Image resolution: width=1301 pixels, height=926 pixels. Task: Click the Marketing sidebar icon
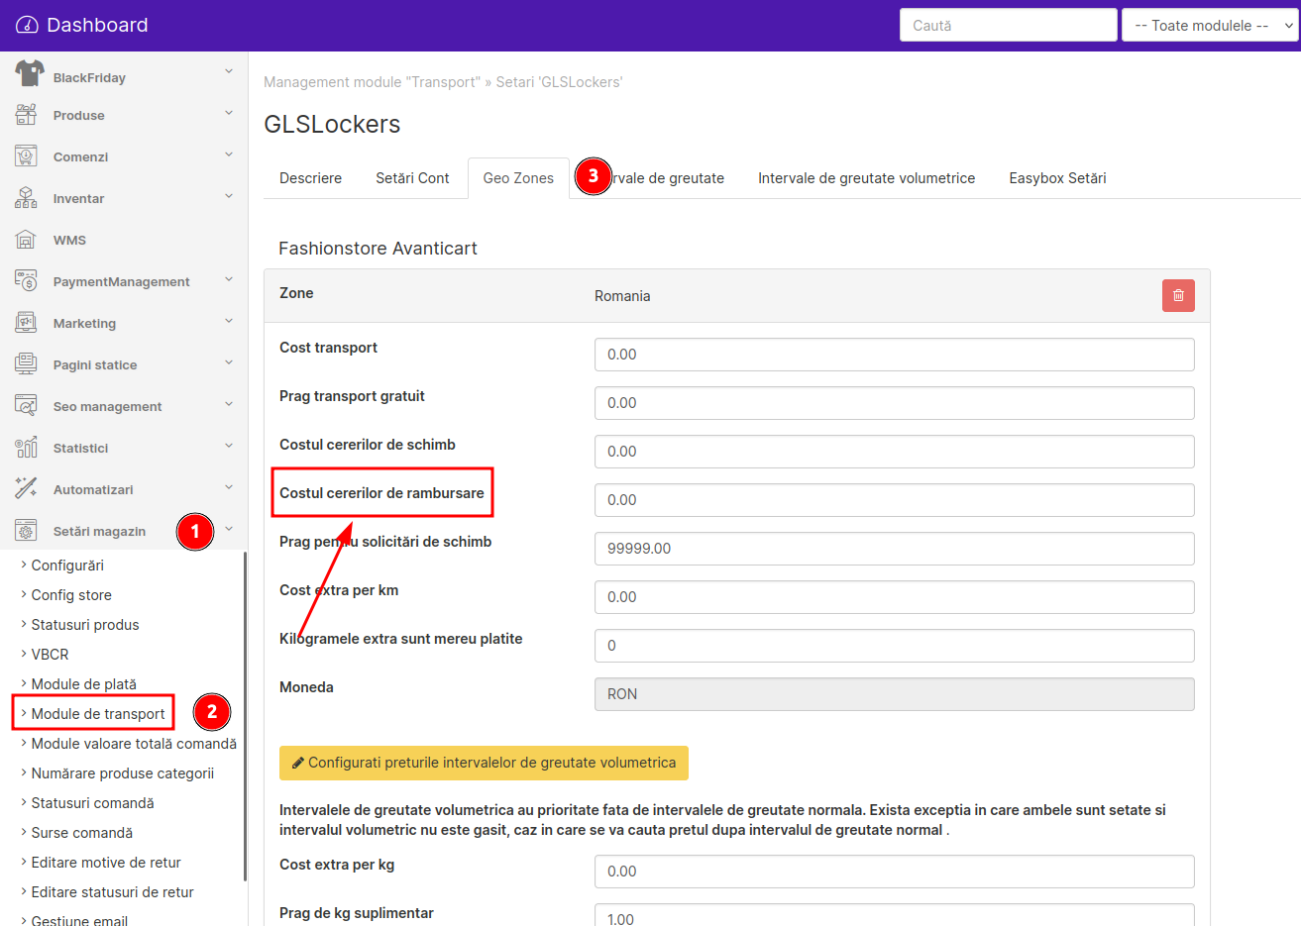tap(26, 323)
